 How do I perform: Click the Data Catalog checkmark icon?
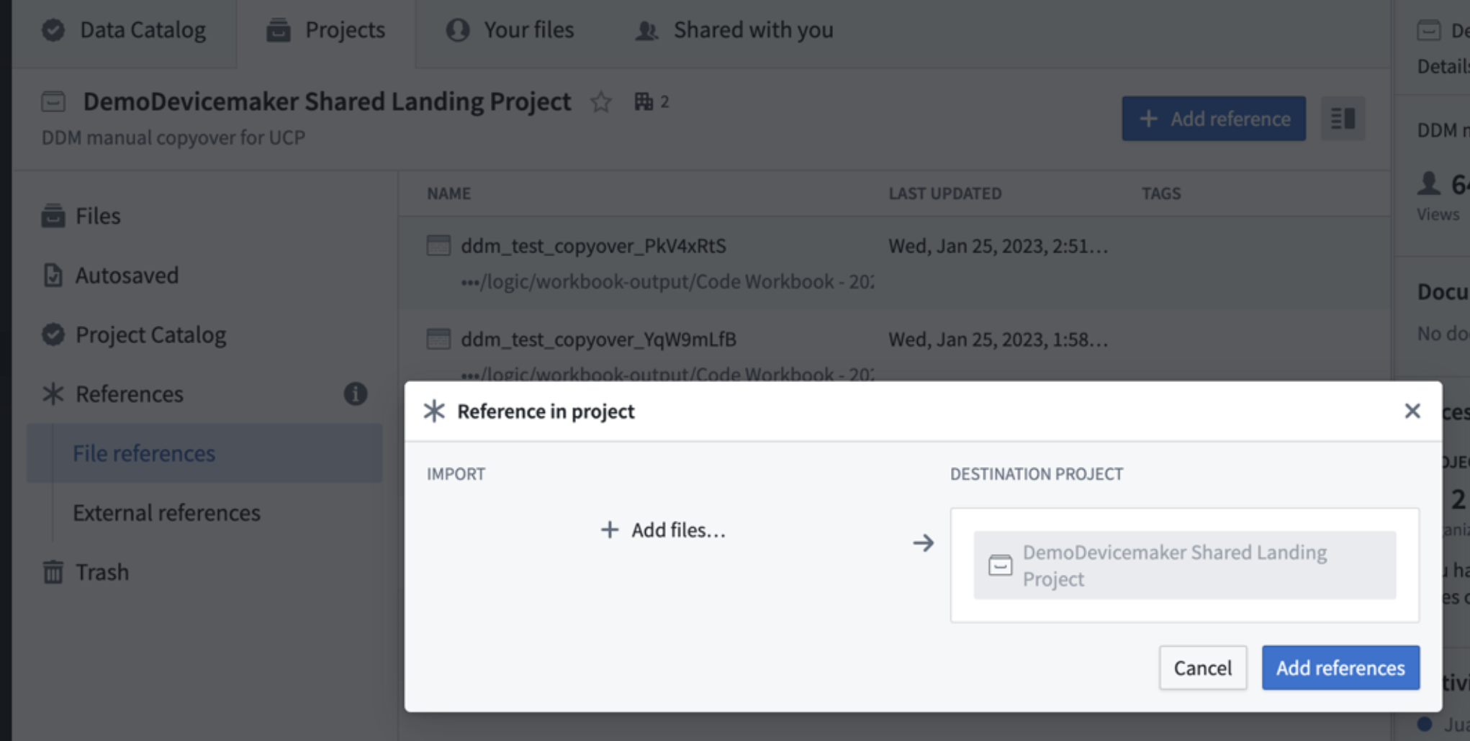click(x=53, y=29)
